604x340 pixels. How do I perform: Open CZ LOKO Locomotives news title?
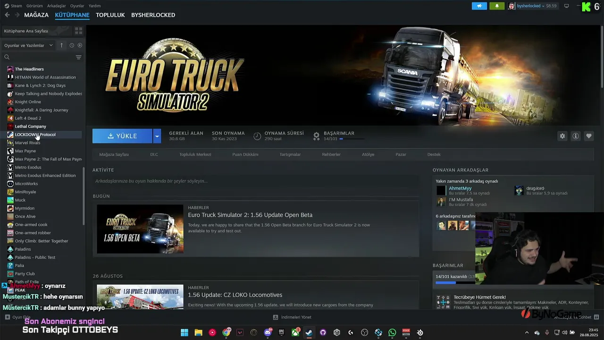235,295
